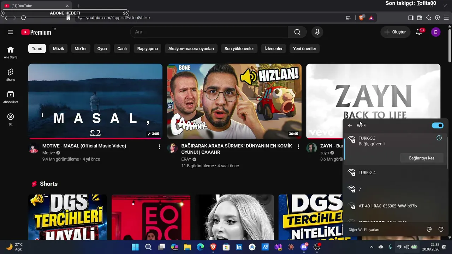Show hidden system tray icons chevron
The height and width of the screenshot is (254, 452).
point(371,247)
